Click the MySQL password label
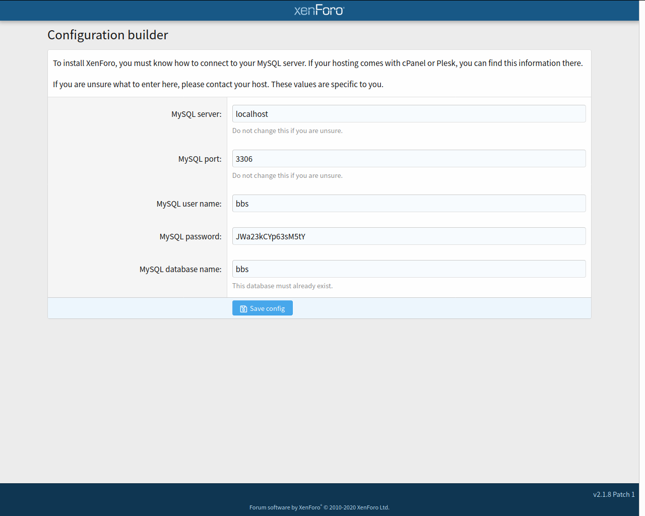Screen dimensions: 645x516 click(x=190, y=236)
